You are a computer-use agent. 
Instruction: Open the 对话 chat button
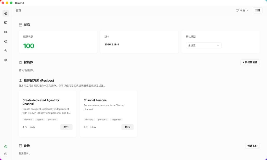(x=258, y=10)
